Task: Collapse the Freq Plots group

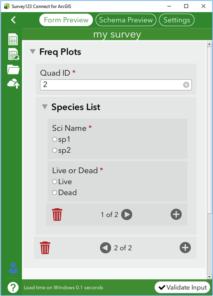Action: coord(33,52)
